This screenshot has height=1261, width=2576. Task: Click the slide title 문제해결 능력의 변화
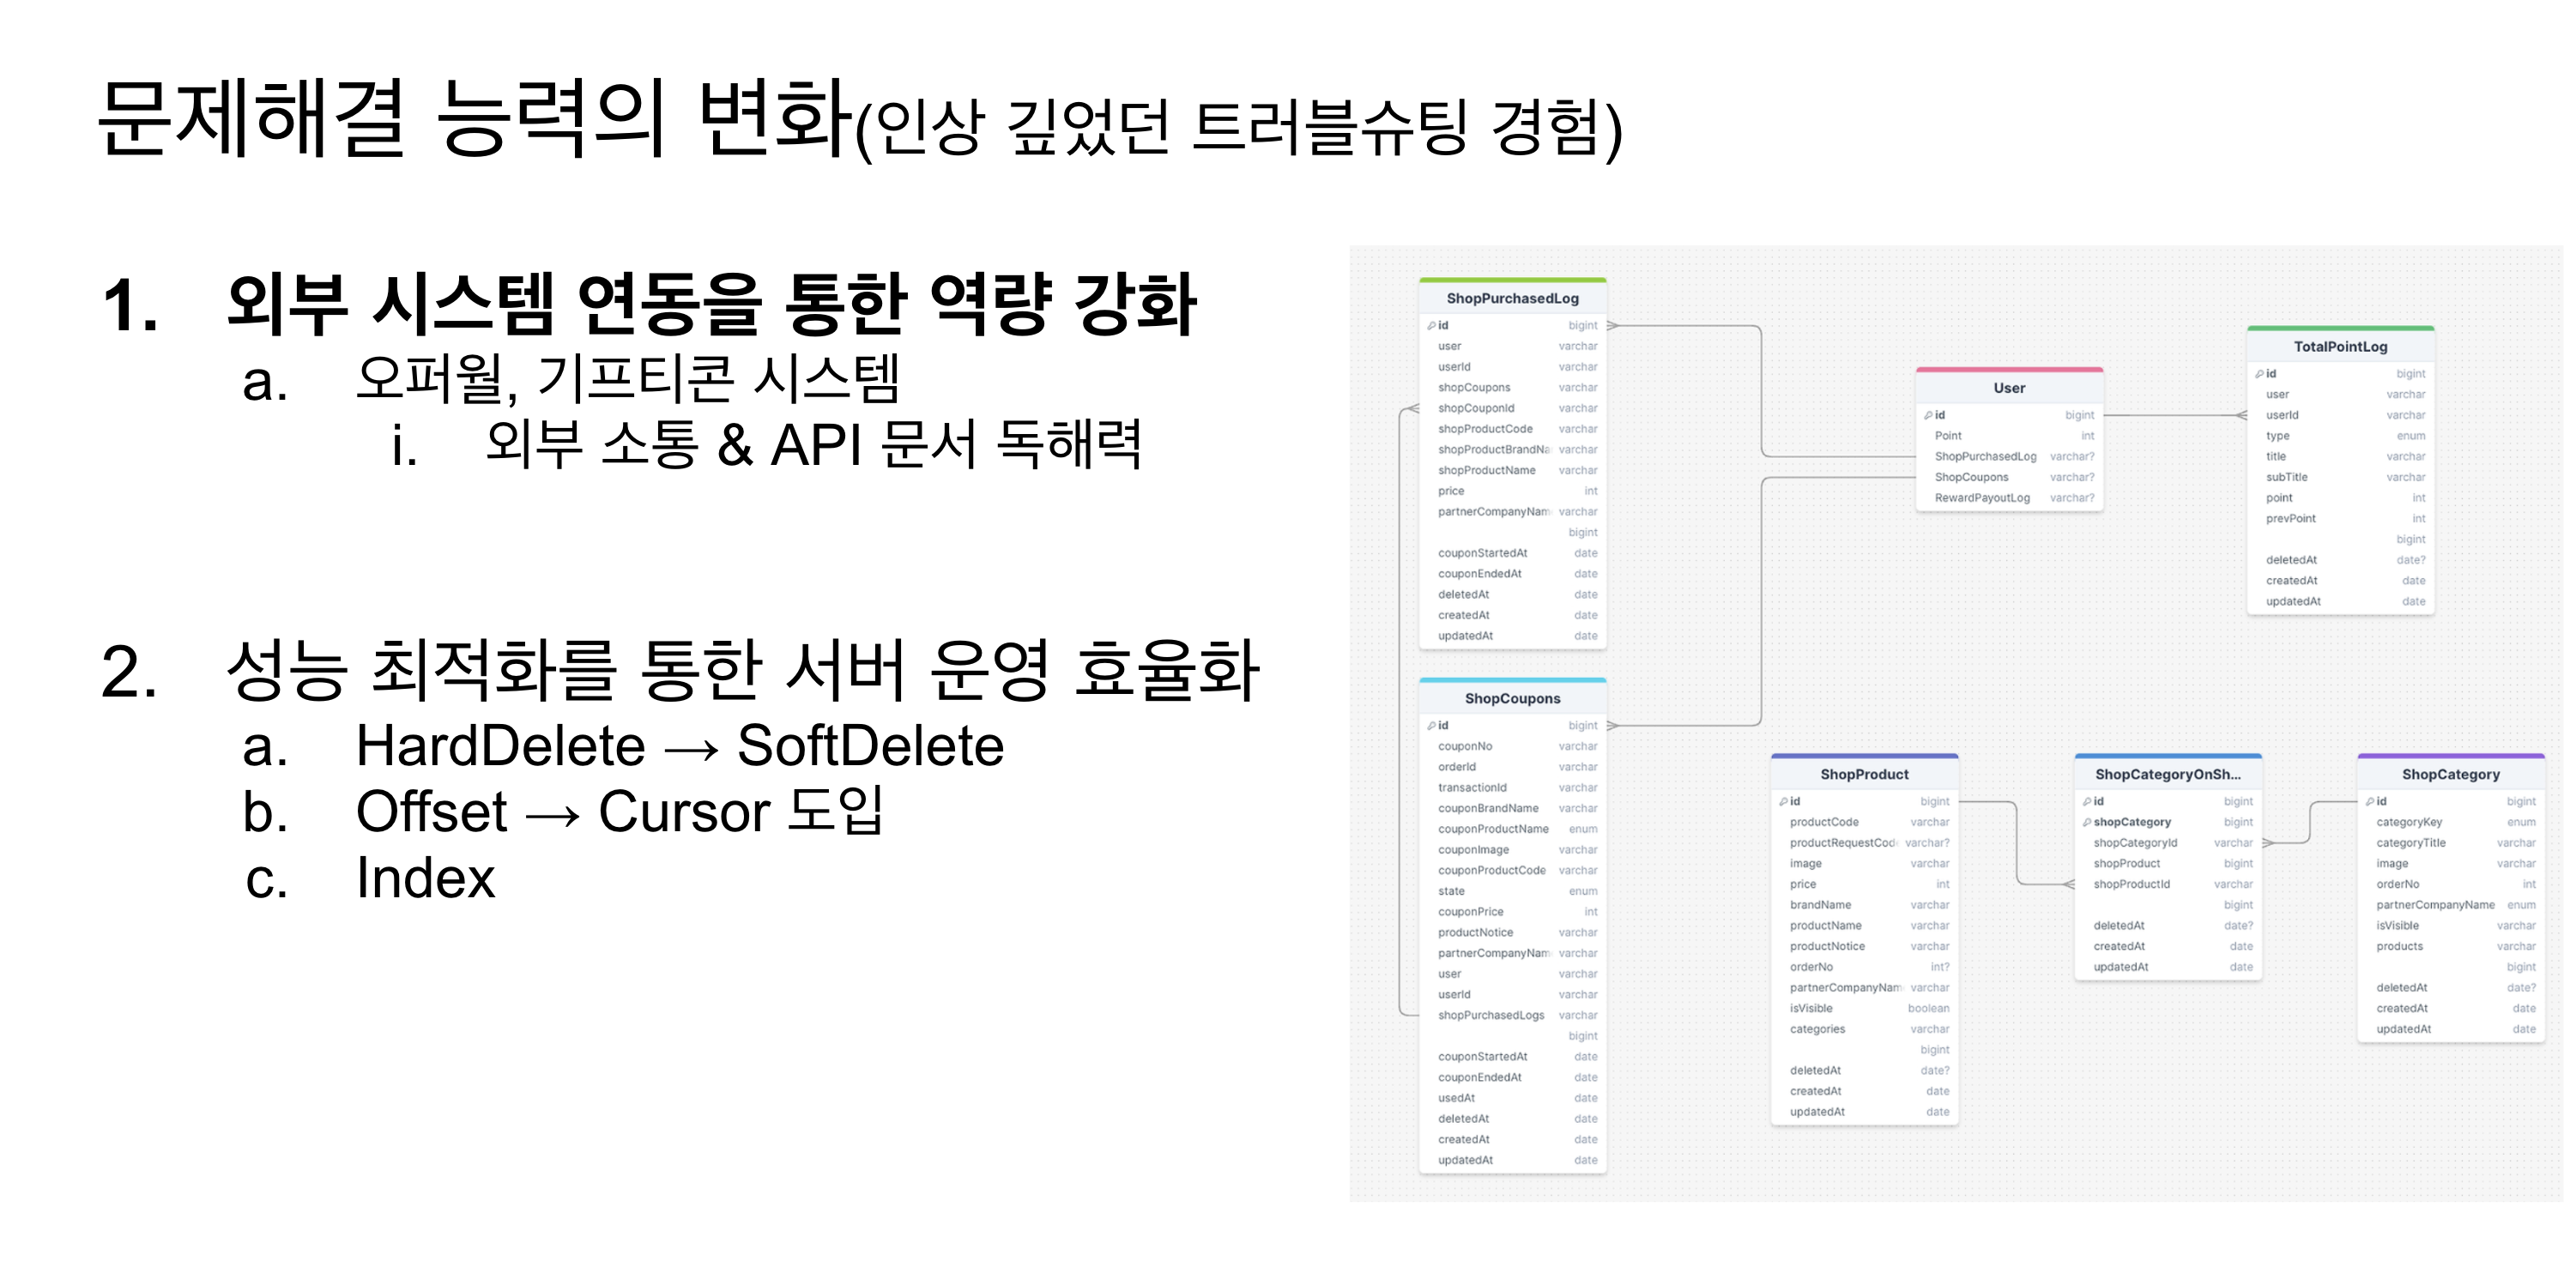(x=474, y=120)
